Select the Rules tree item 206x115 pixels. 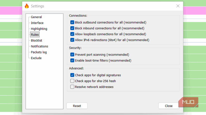[35, 35]
